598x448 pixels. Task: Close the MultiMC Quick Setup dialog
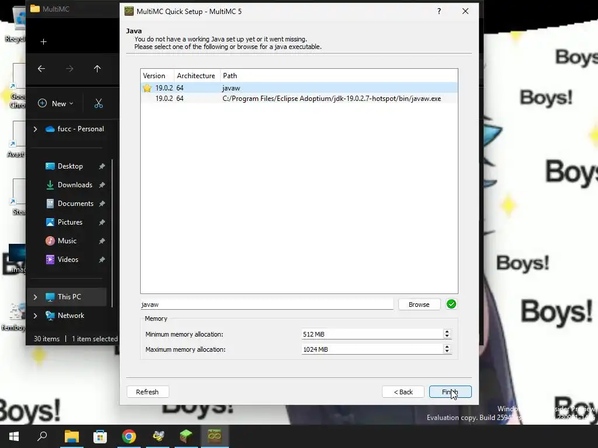coord(465,11)
